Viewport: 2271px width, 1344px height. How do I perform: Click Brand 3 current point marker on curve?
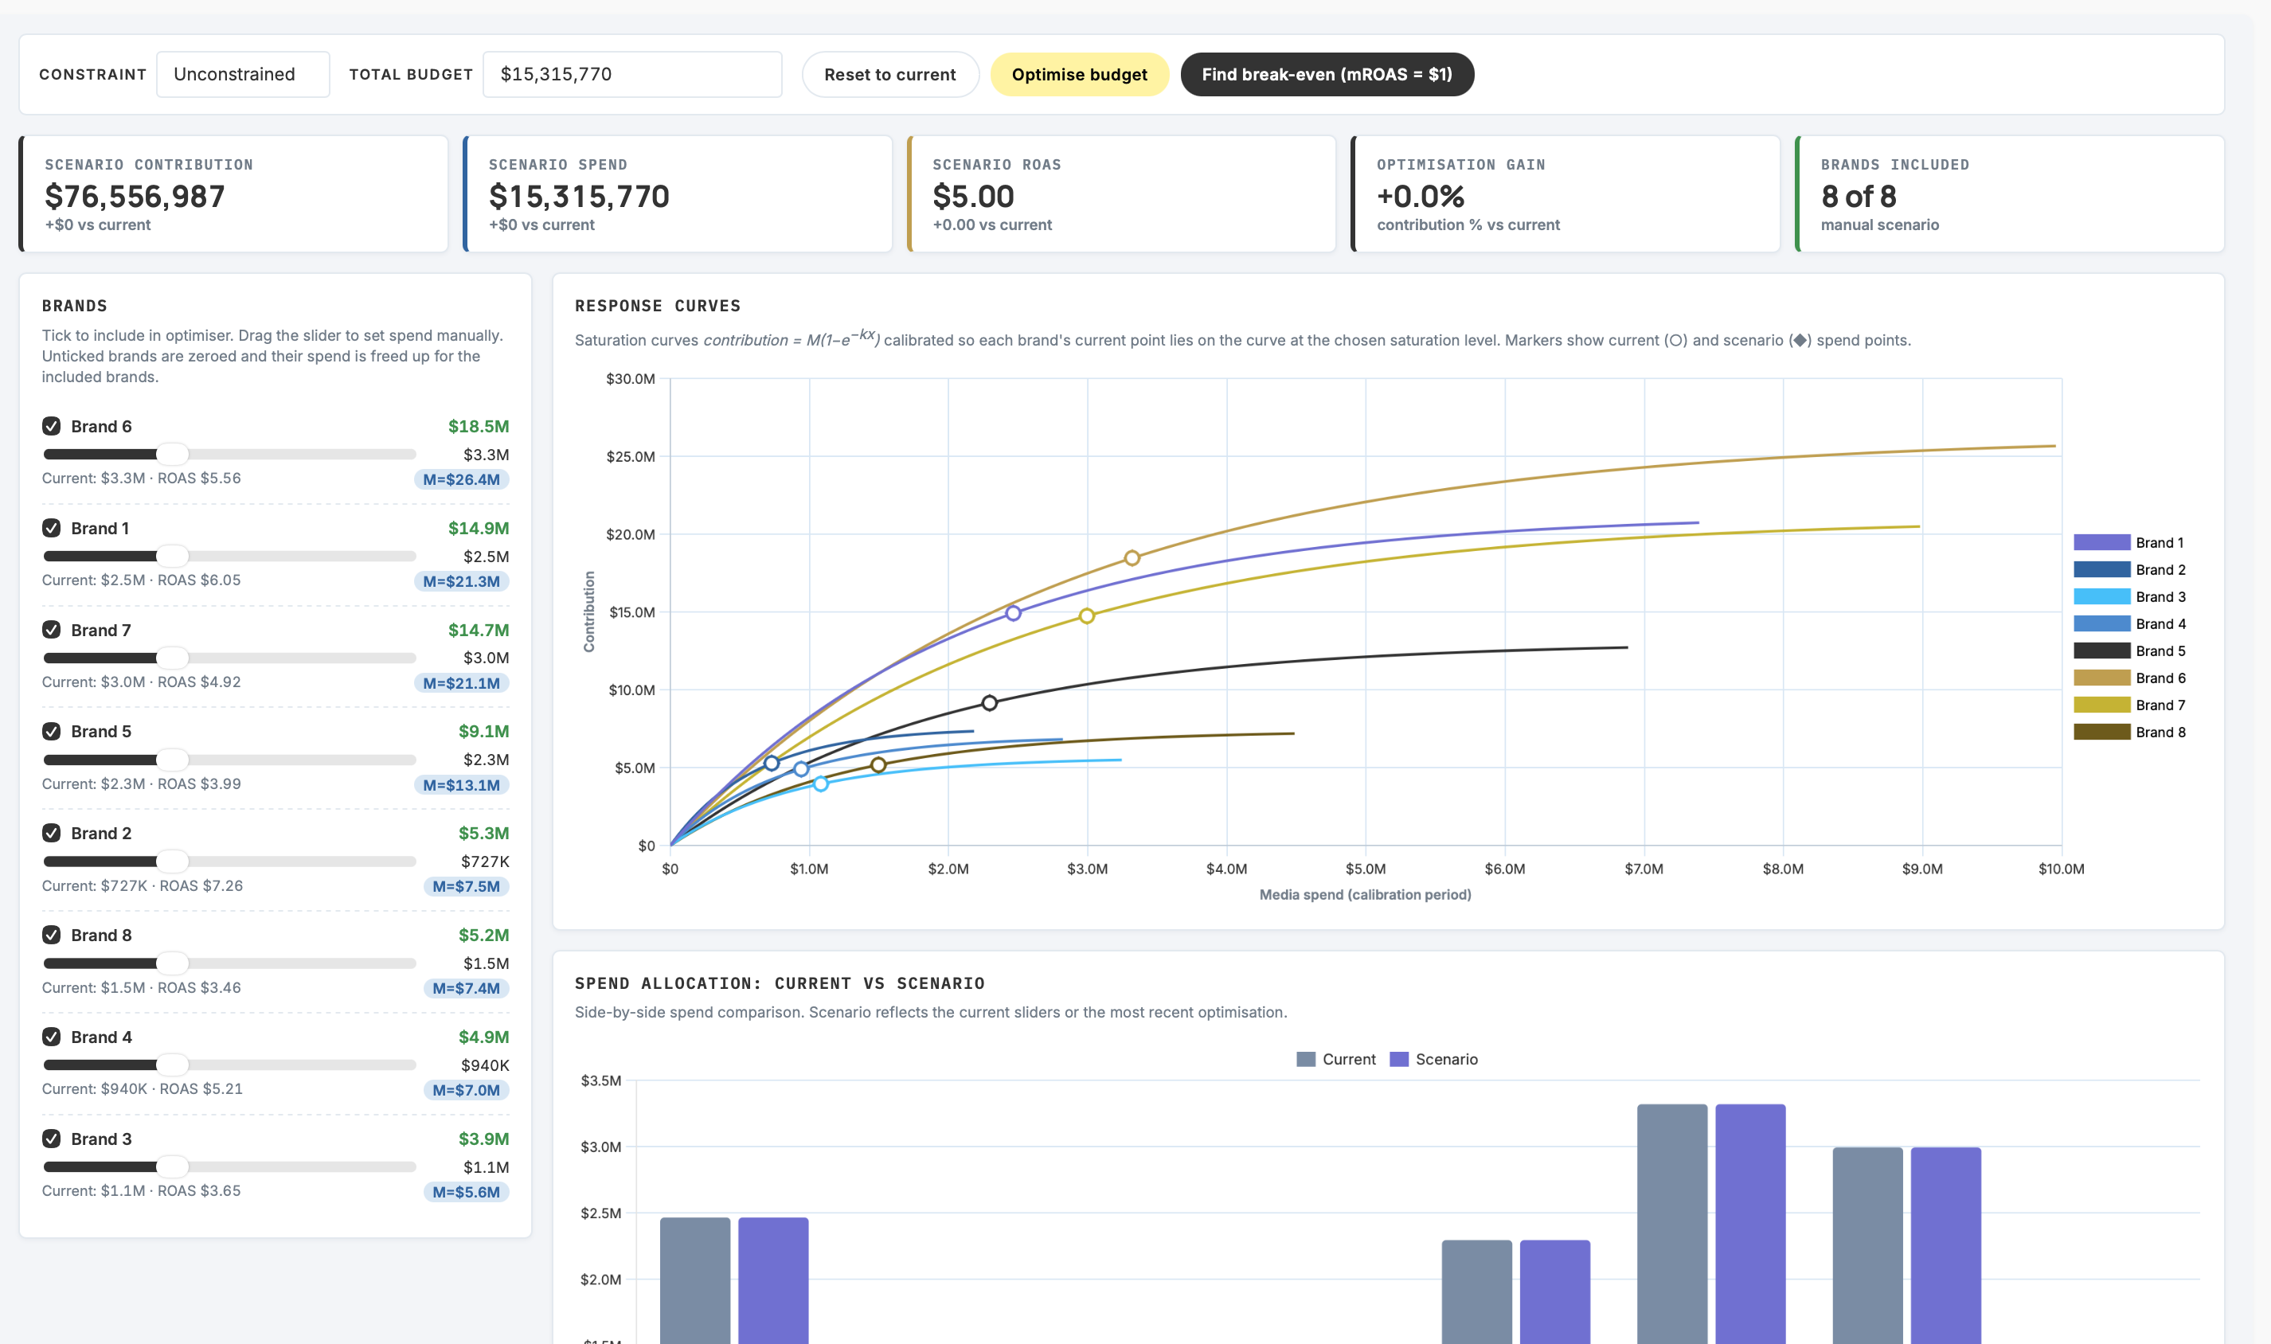tap(820, 784)
